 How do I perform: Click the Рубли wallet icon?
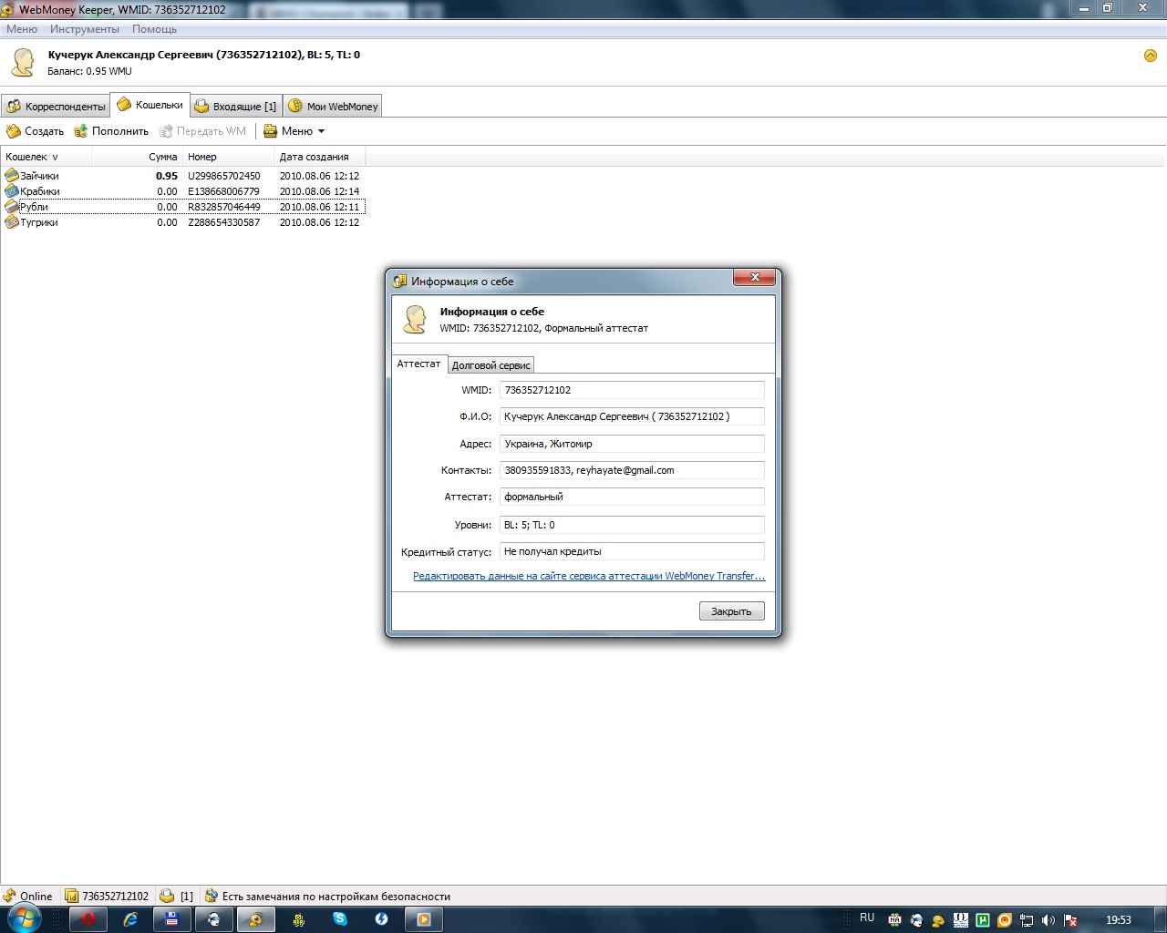[12, 207]
